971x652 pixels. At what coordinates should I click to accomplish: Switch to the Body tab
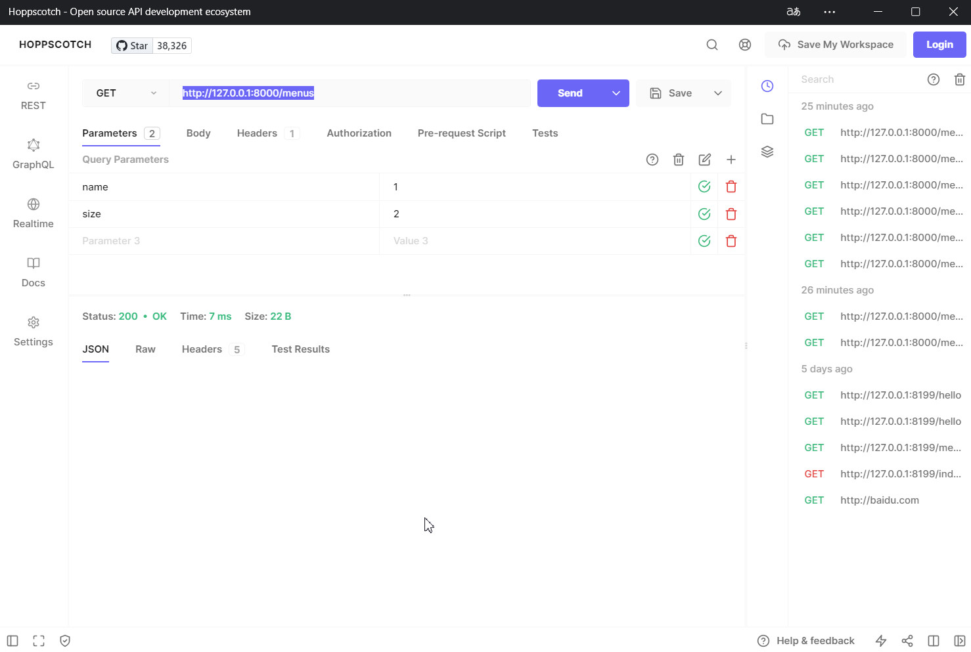coord(198,133)
